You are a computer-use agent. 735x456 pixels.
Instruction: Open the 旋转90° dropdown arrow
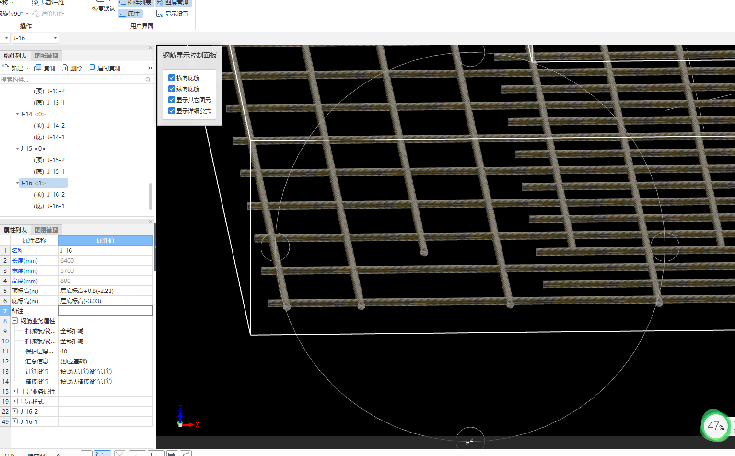pos(27,14)
